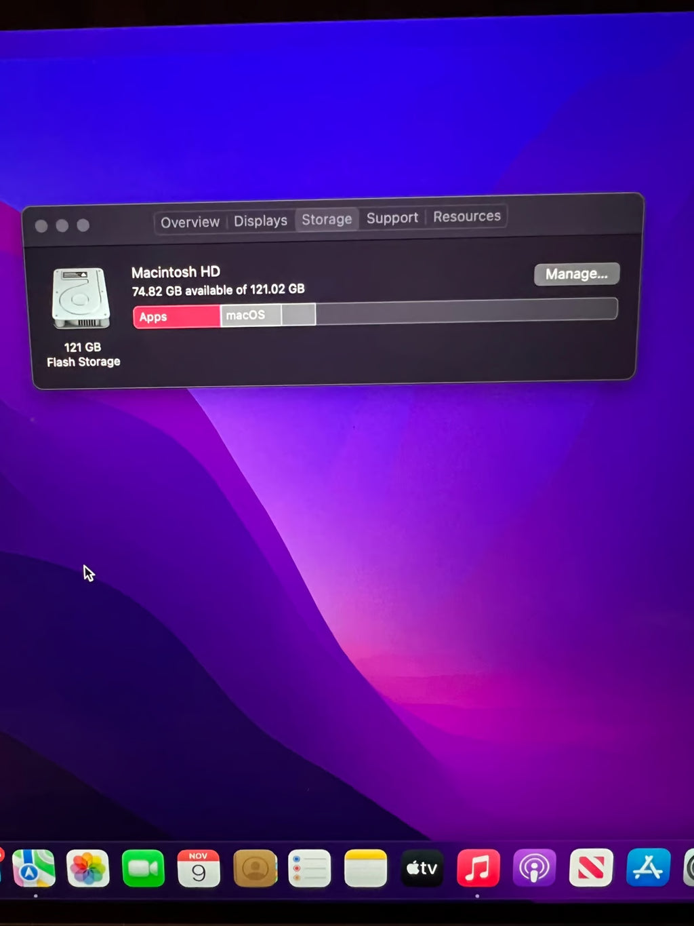Click the red Apps segment of the storage bar

175,316
